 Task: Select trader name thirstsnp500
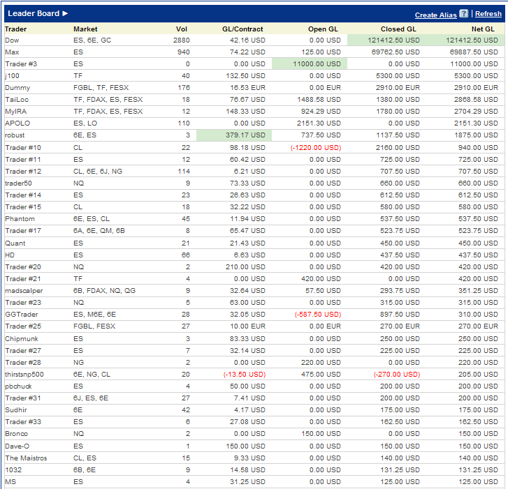click(x=24, y=375)
